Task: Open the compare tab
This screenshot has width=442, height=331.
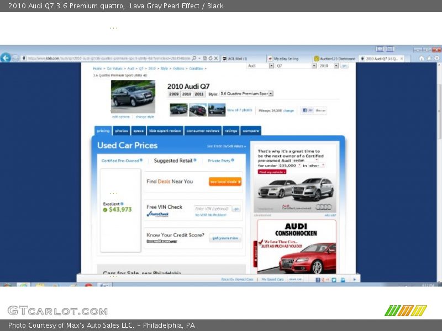Action: tap(251, 131)
